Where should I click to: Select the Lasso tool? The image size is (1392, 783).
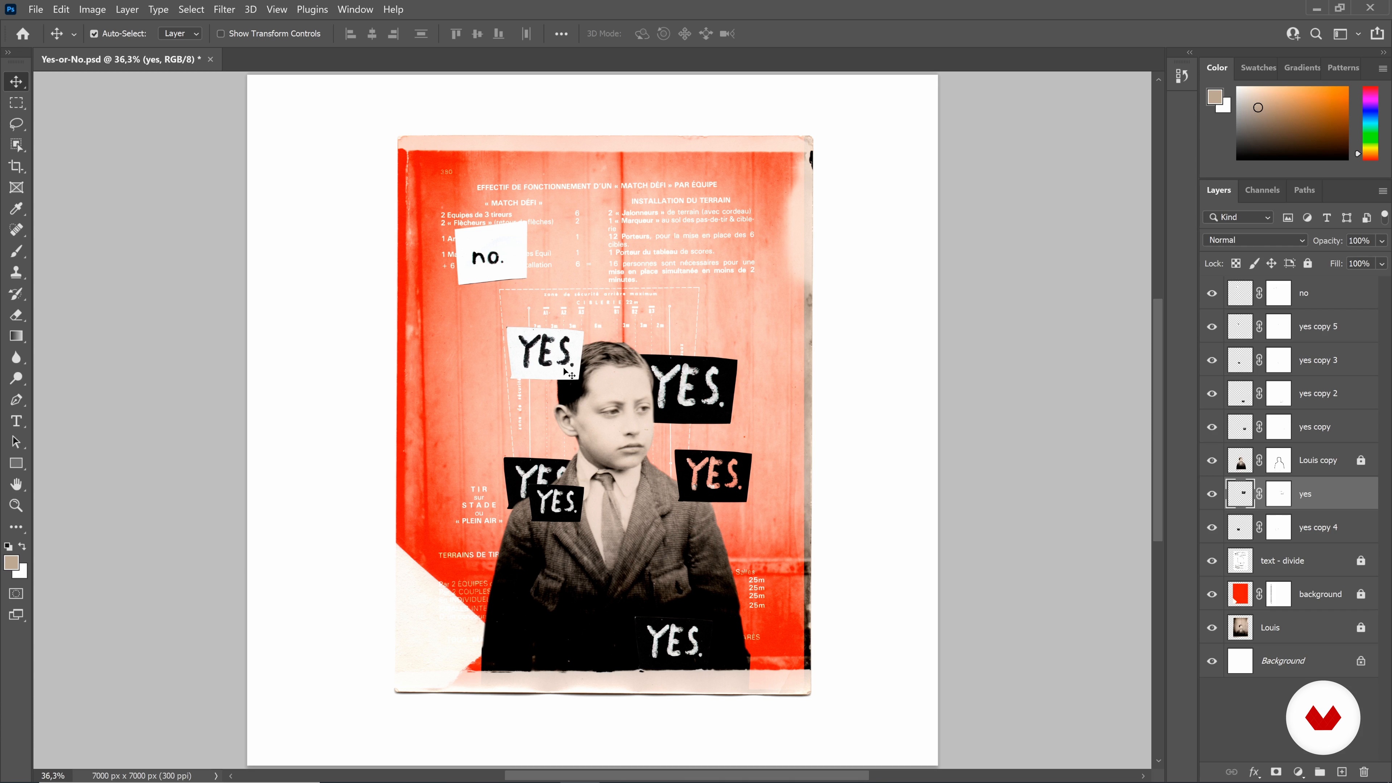pos(16,124)
